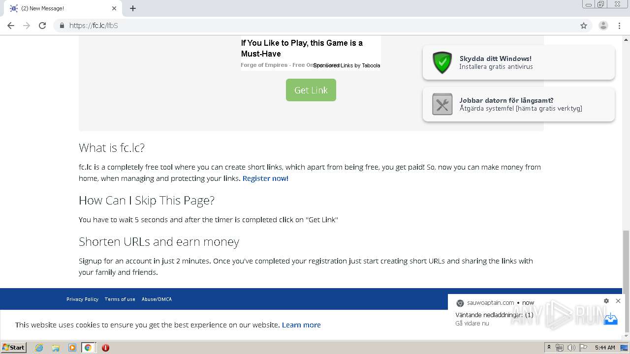Reload the current page
630x354 pixels.
point(42,26)
